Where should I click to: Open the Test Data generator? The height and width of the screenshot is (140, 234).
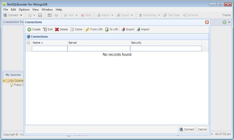(x=171, y=15)
